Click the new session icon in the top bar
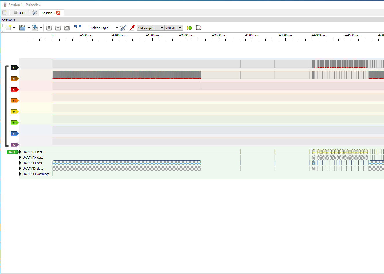This screenshot has height=274, width=384. [x=4, y=13]
